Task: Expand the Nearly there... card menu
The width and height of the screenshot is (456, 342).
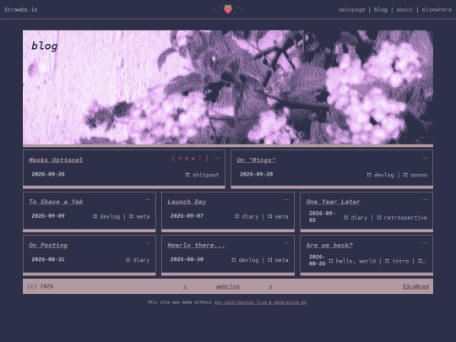Action: tap(286, 243)
